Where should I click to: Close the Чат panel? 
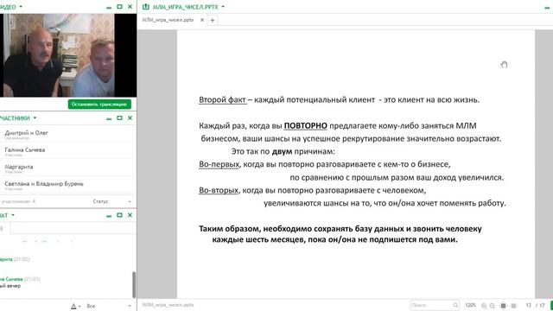click(130, 215)
